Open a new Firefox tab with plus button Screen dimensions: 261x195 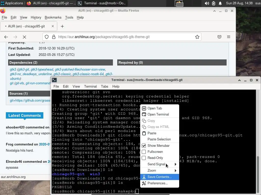tap(62, 26)
